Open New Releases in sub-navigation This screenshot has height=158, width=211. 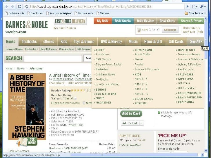click(49, 49)
